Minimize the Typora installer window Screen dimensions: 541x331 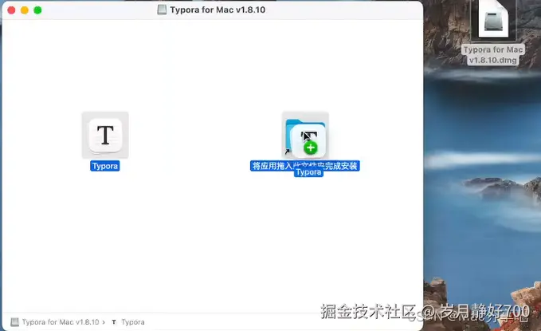(25, 10)
